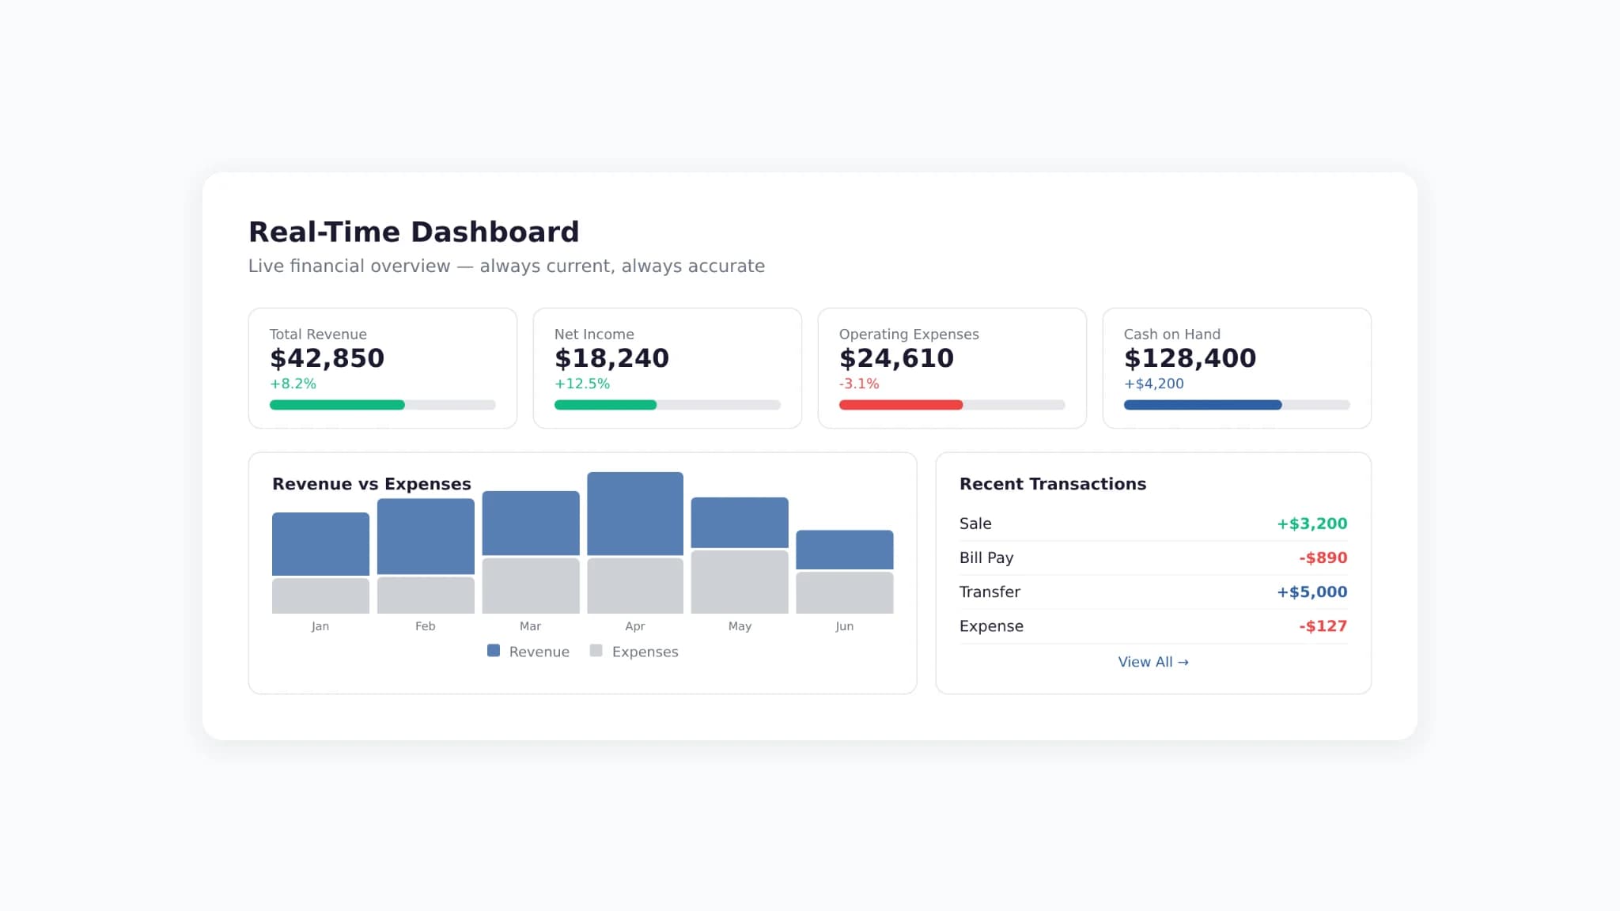Image resolution: width=1620 pixels, height=911 pixels.
Task: Click the Bill Pay transaction label
Action: coord(986,558)
